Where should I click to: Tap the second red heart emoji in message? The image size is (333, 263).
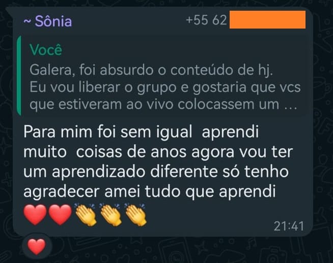(60, 215)
